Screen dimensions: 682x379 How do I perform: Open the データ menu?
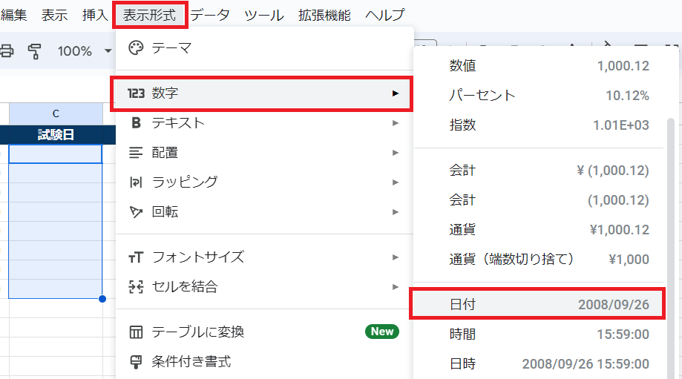210,15
